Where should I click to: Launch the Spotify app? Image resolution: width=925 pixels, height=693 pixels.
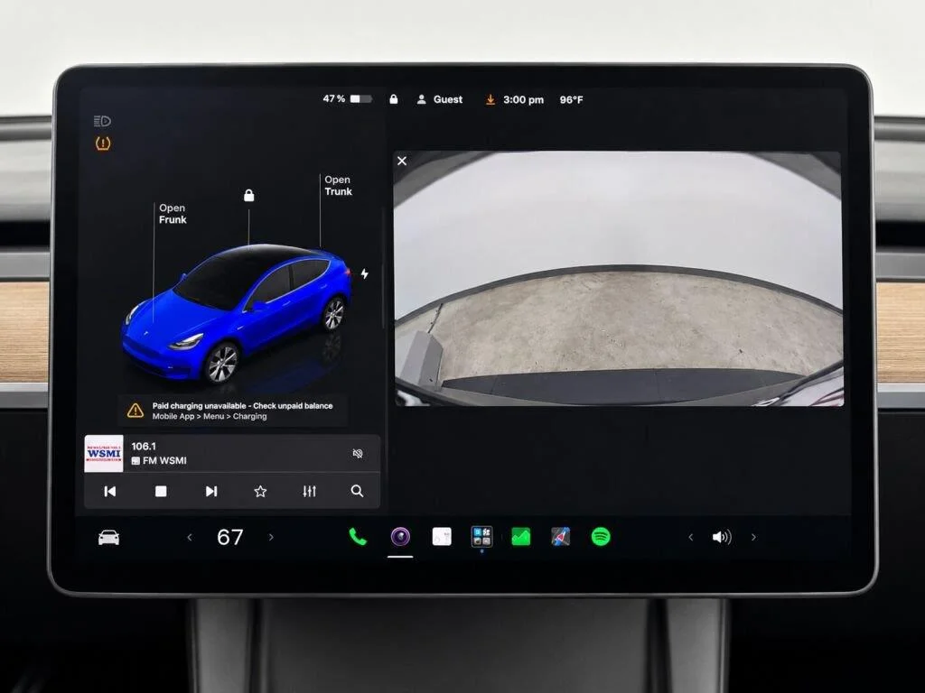pyautogui.click(x=601, y=537)
